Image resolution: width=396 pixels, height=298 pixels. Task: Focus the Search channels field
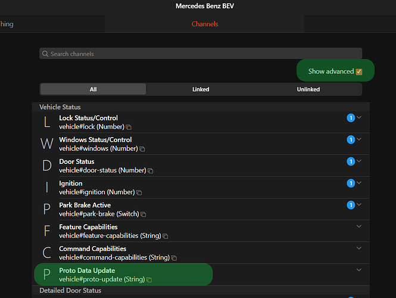click(x=201, y=54)
